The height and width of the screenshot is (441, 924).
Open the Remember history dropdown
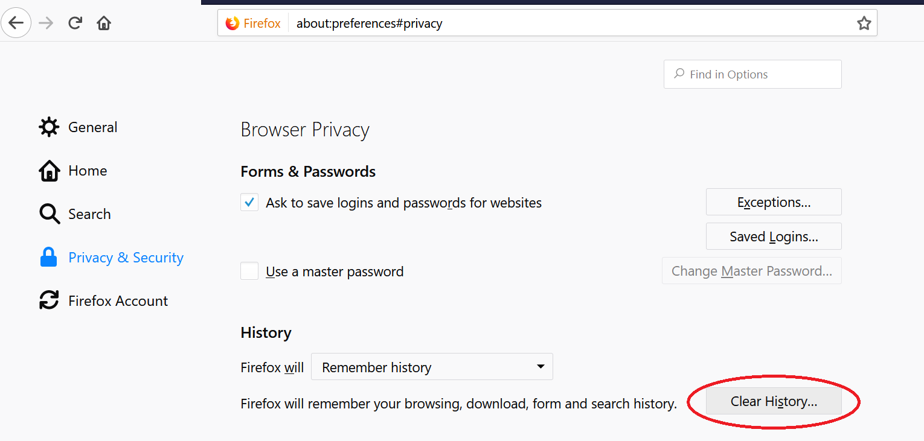tap(432, 367)
